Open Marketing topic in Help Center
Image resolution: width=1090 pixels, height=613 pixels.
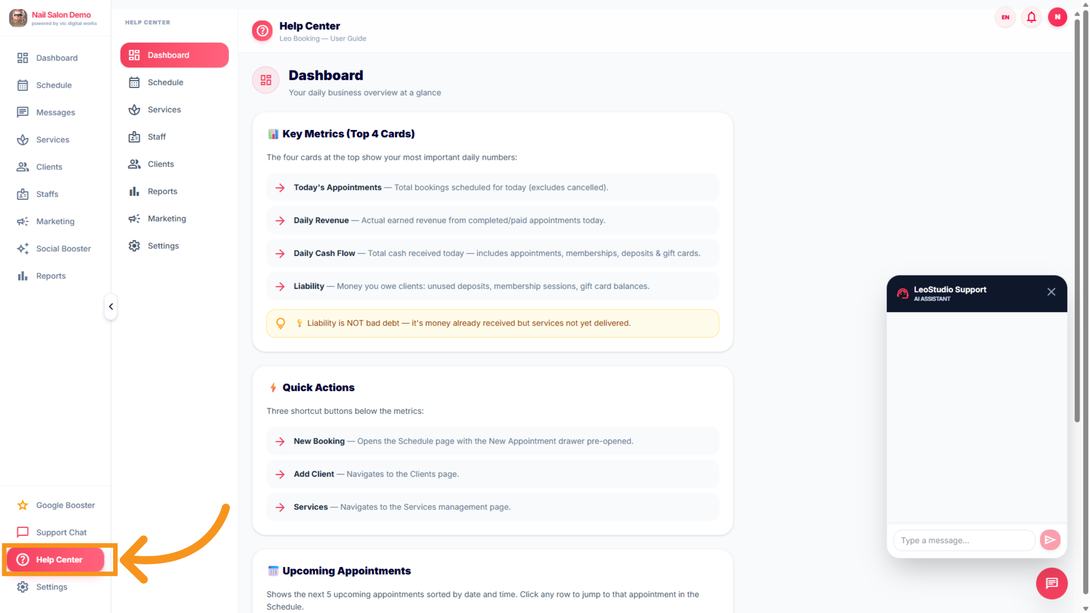[167, 218]
